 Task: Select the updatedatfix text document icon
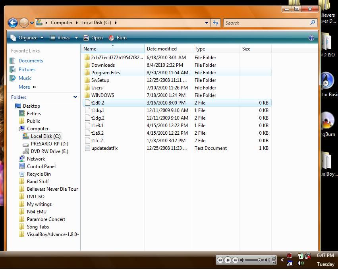(87, 148)
